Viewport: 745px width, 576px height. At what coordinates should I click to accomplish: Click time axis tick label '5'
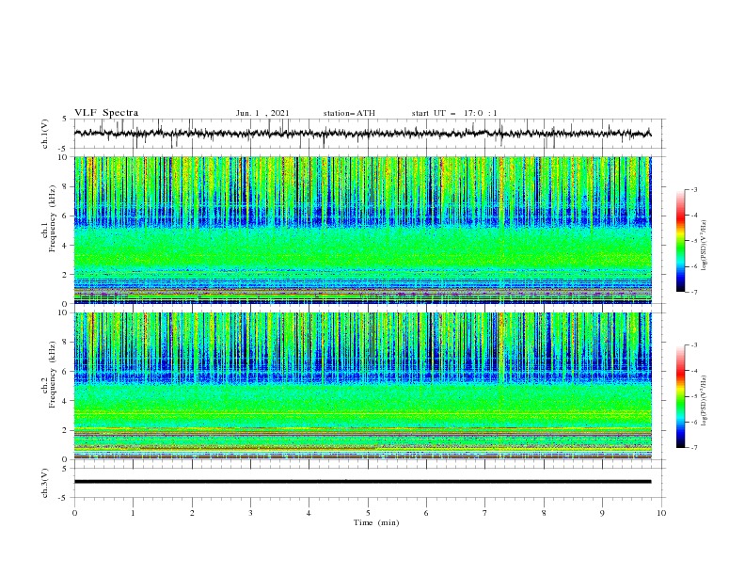point(368,513)
